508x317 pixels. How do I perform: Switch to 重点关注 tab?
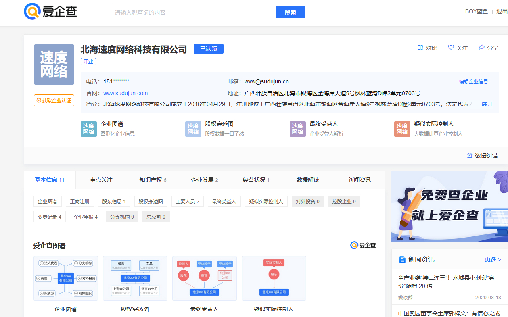pyautogui.click(x=101, y=180)
